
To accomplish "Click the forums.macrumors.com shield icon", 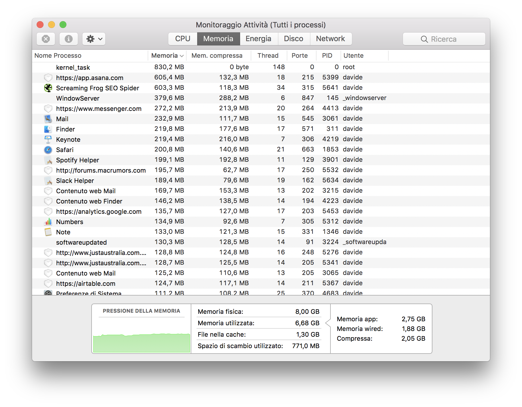I will (x=48, y=170).
